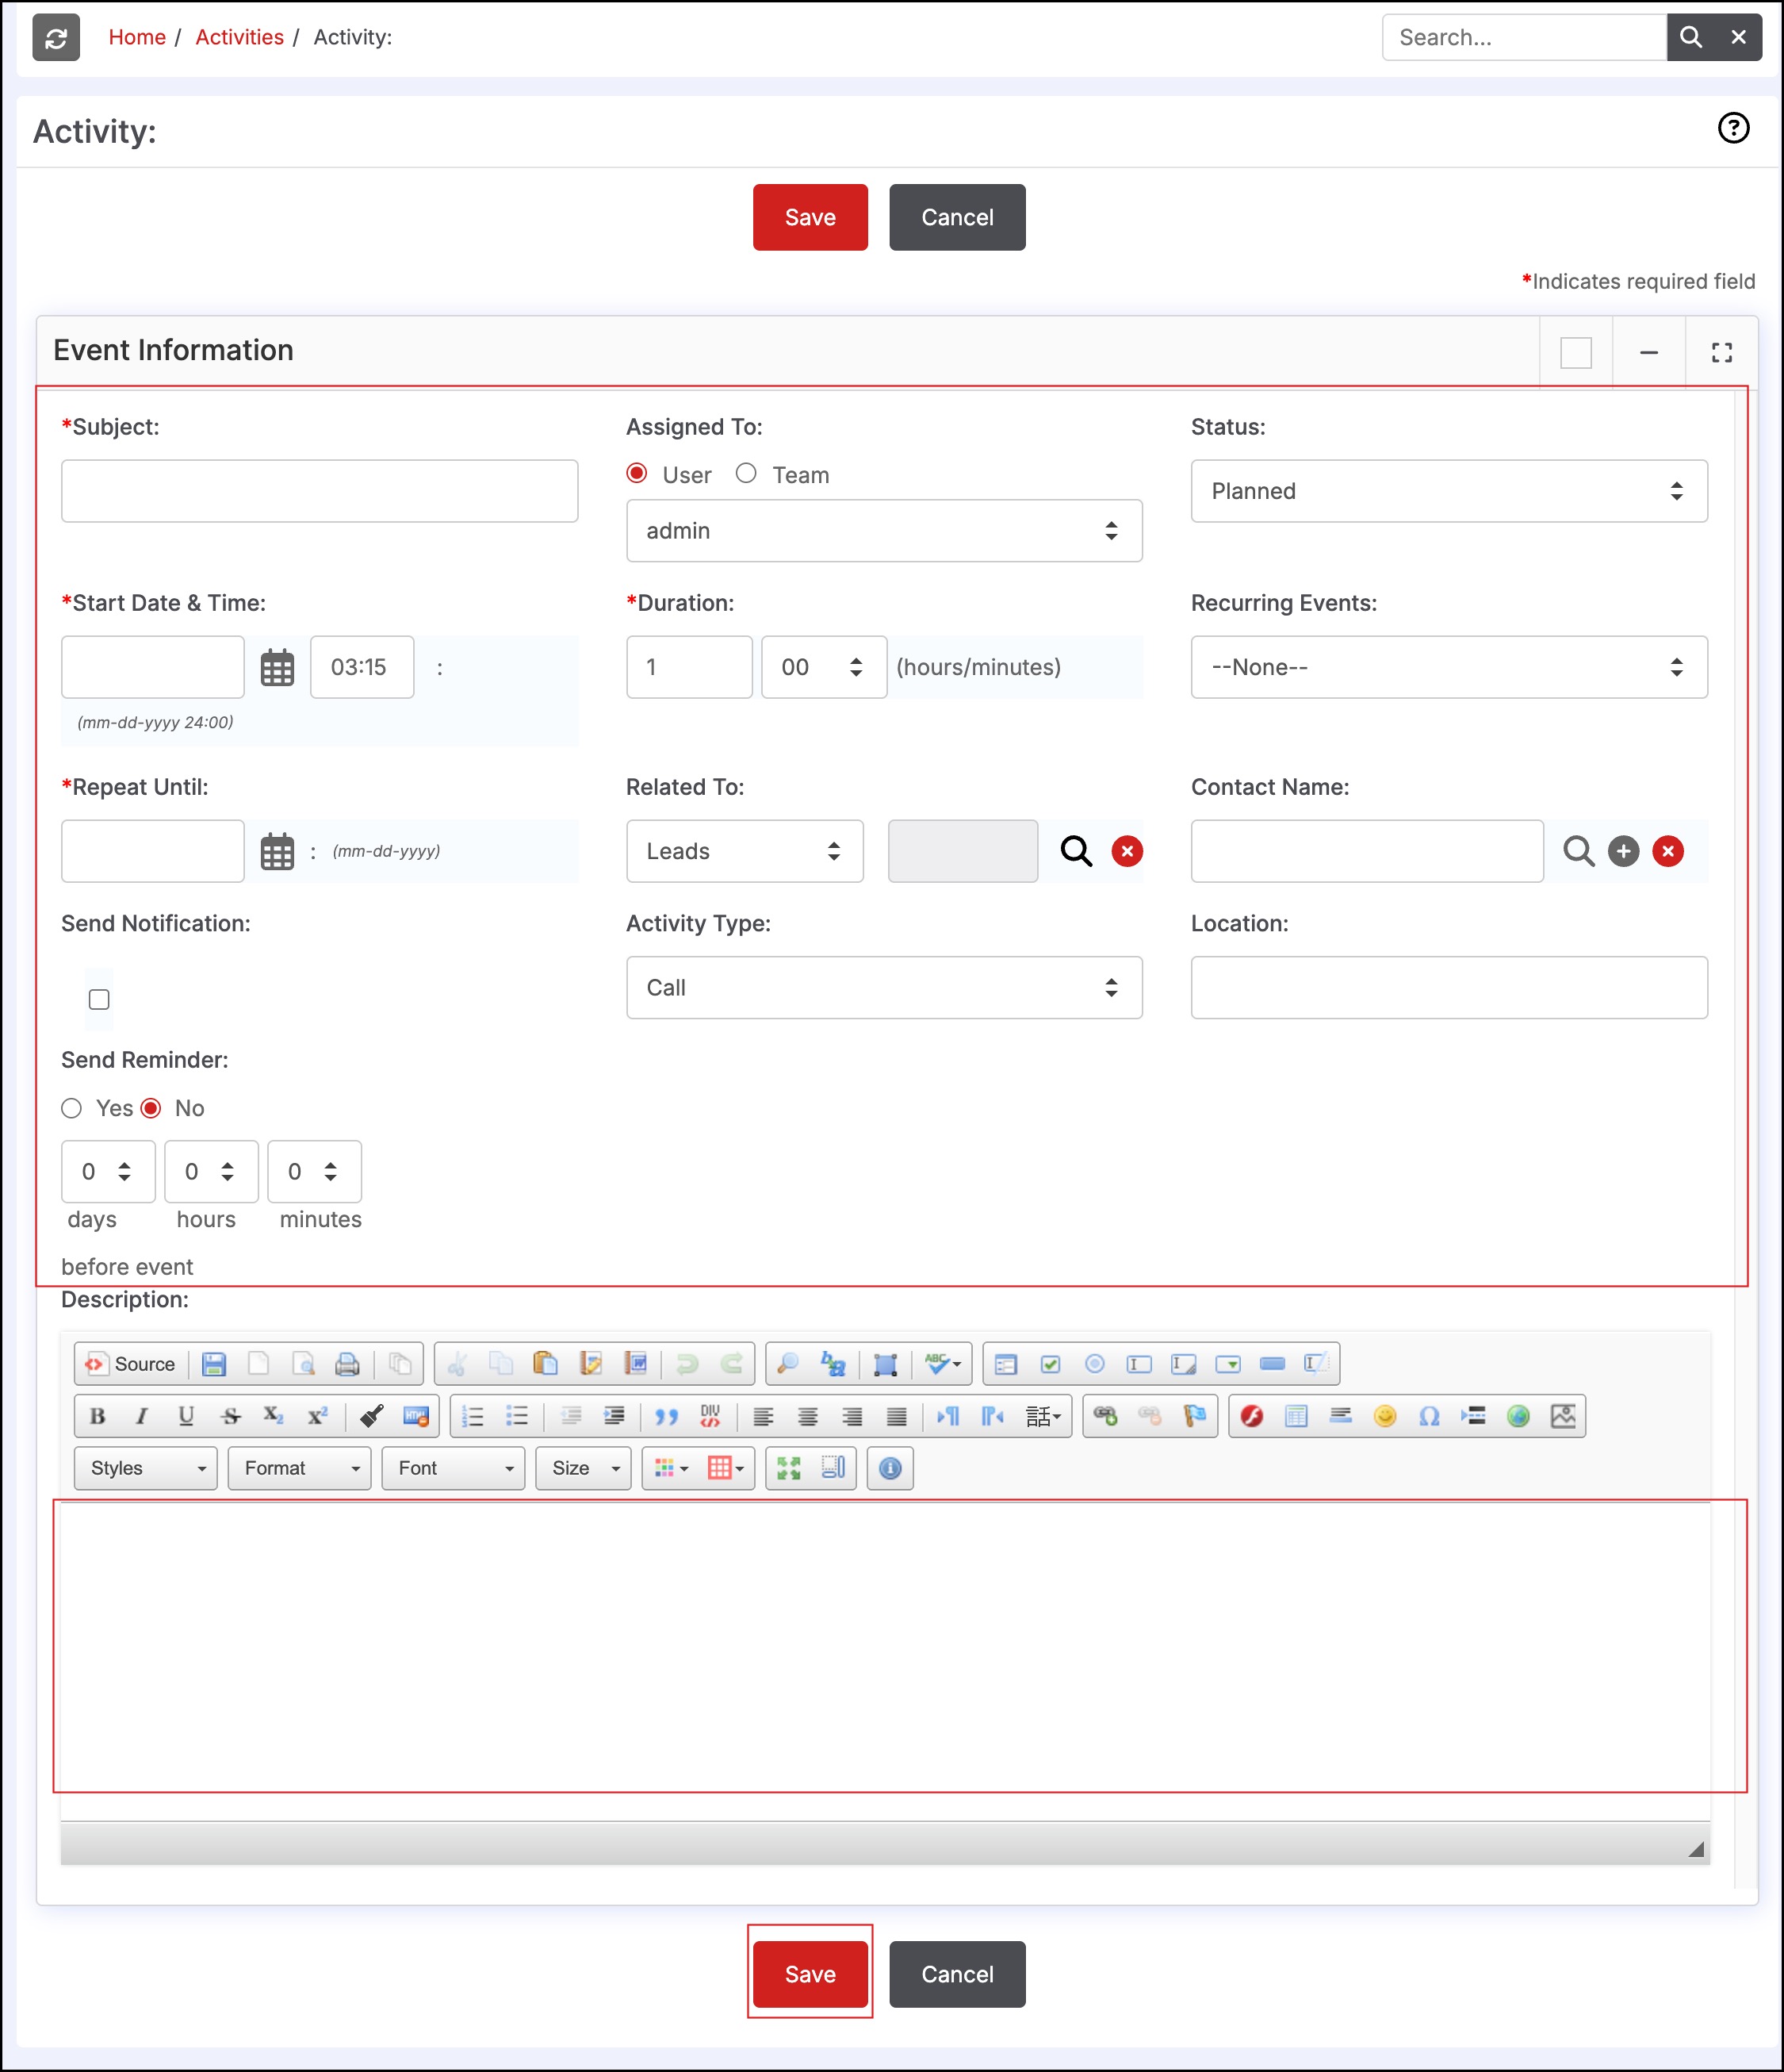Click the Paste from Word icon

click(x=636, y=1364)
